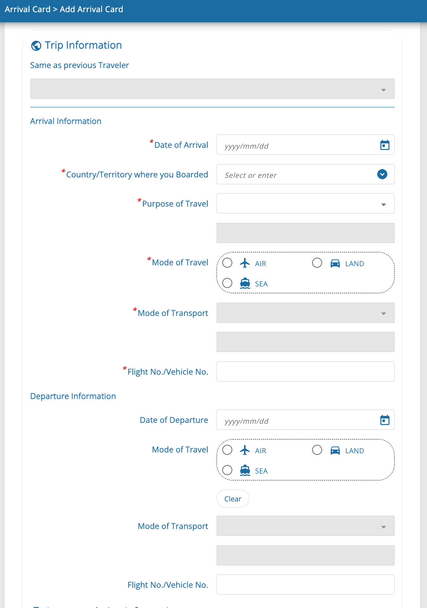Click the departure ship SEA icon
The image size is (427, 608).
click(245, 470)
